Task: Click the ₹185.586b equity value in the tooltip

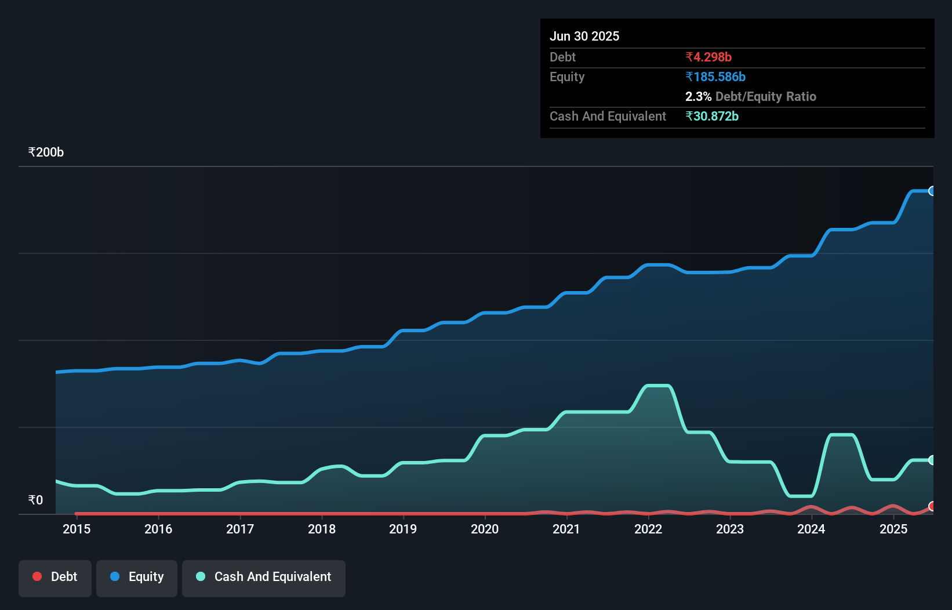Action: point(715,77)
